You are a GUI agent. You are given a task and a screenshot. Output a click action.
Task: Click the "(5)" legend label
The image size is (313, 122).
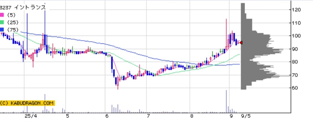(11, 15)
